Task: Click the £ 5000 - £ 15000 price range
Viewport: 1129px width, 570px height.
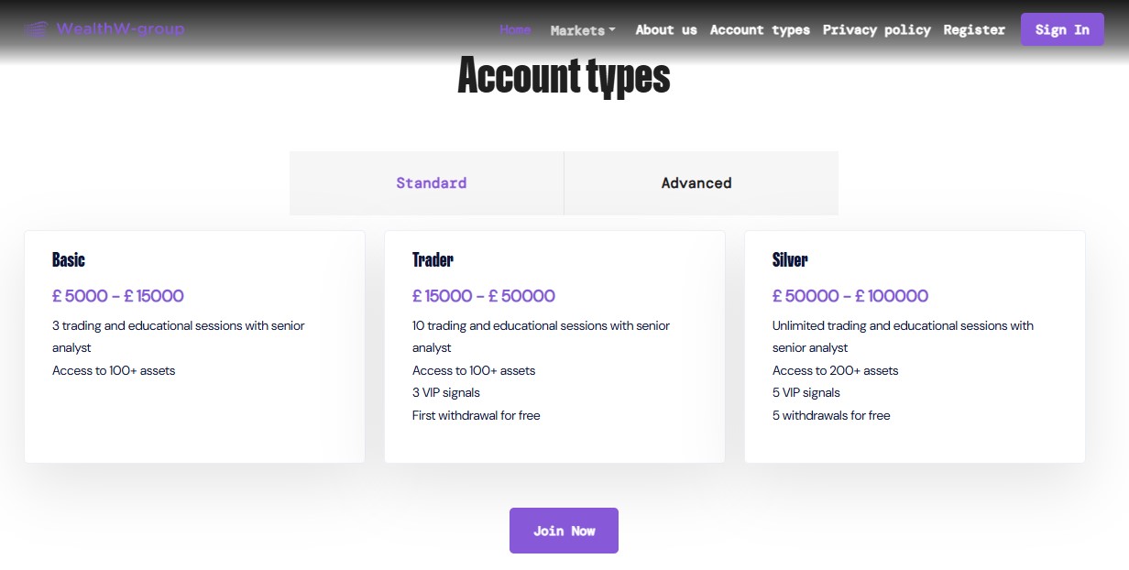Action: pos(117,295)
